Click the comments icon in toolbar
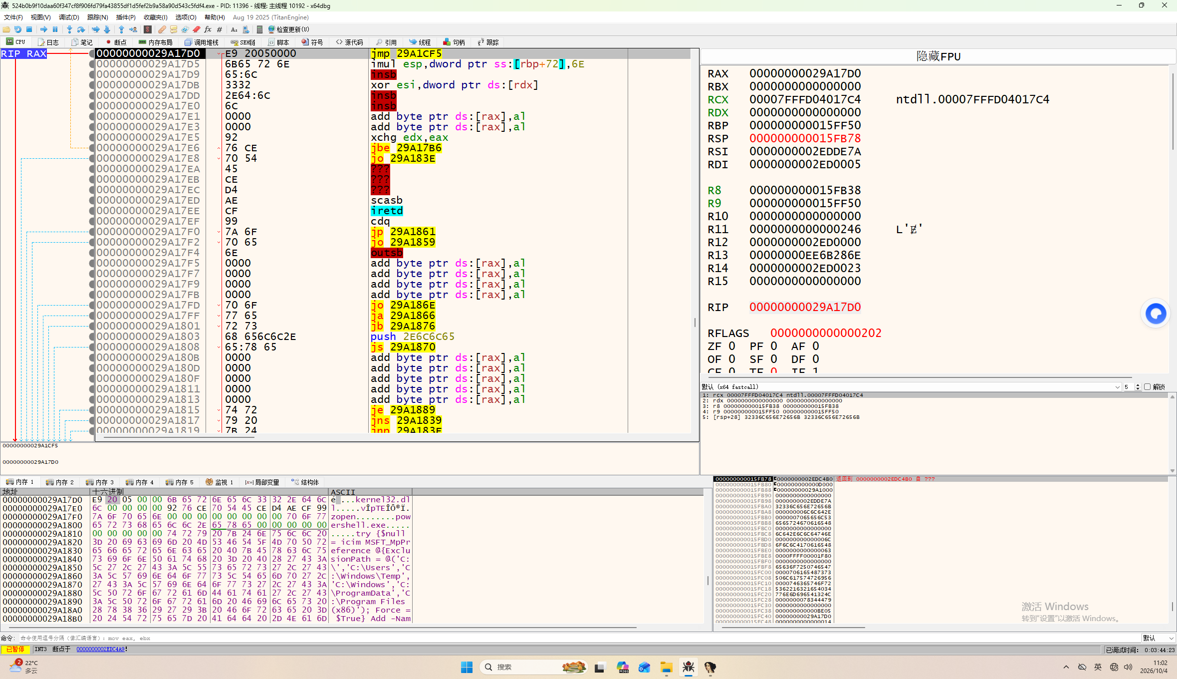The height and width of the screenshot is (679, 1177). click(x=174, y=29)
